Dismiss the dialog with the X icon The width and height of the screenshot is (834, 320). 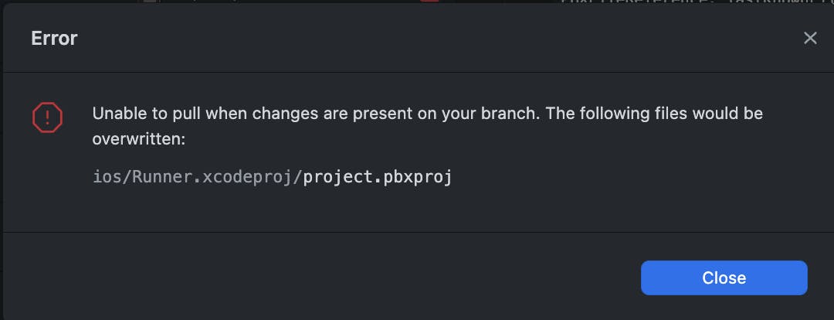809,39
